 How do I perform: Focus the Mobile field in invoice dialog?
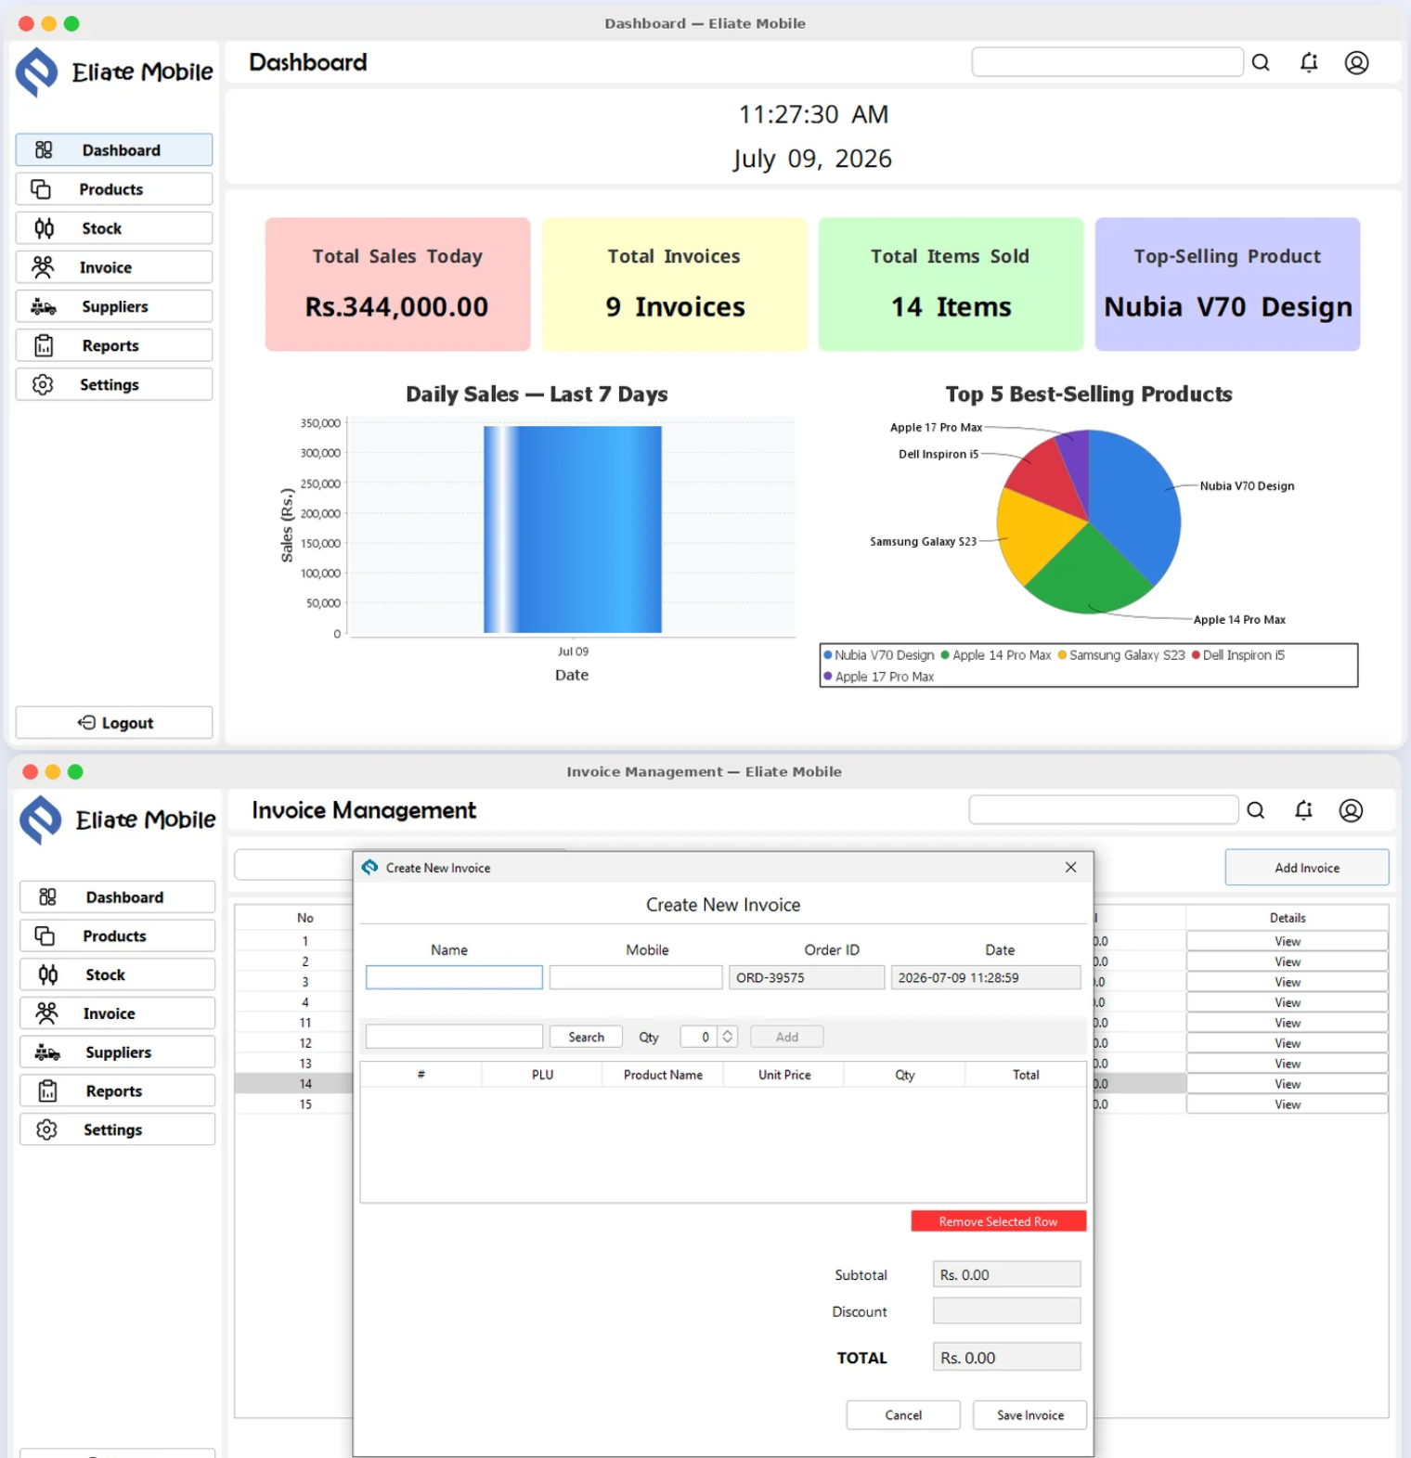636,977
